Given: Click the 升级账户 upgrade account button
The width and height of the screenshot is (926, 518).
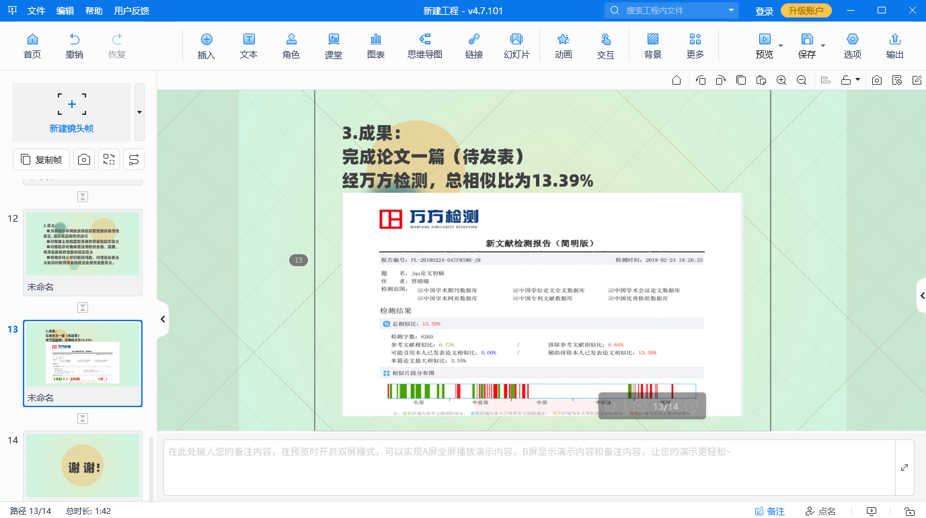Looking at the screenshot, I should click(x=806, y=11).
